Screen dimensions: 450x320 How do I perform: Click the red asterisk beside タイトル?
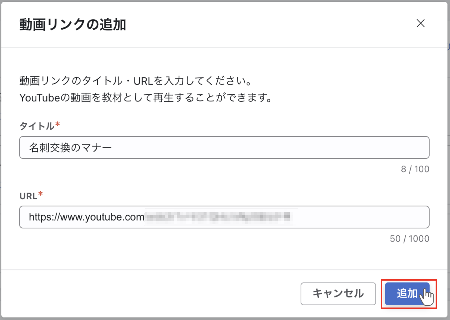click(x=57, y=124)
